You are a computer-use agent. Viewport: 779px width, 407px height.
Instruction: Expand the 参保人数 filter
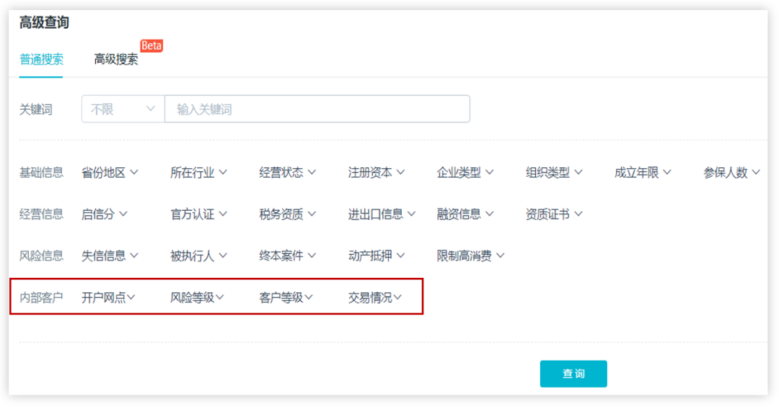tap(732, 172)
